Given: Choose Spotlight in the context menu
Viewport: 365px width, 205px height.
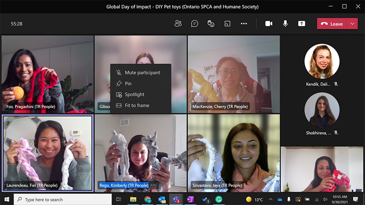Looking at the screenshot, I should click(134, 94).
